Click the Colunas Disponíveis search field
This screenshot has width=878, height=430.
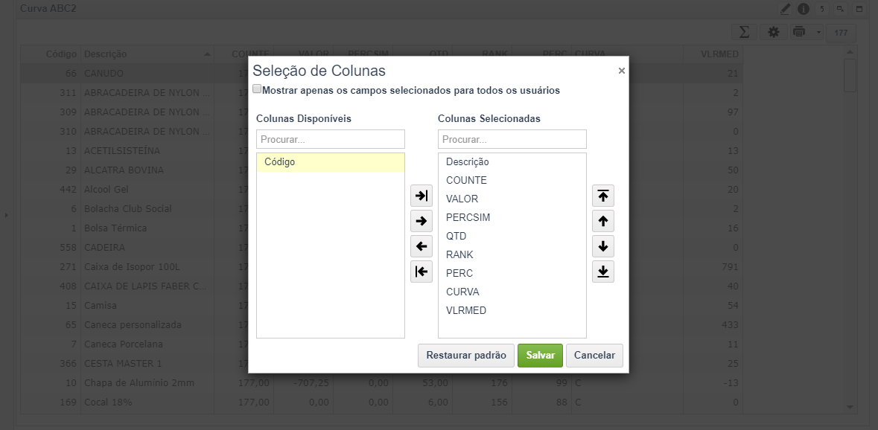(331, 139)
